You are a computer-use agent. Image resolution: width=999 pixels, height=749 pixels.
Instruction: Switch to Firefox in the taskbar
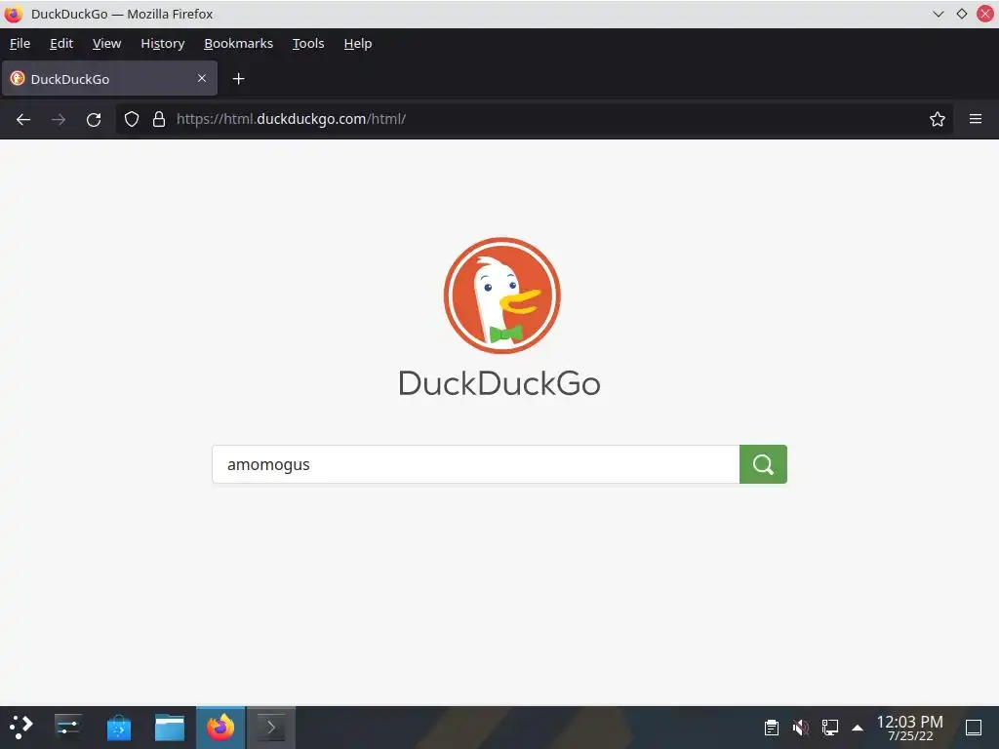(x=220, y=728)
